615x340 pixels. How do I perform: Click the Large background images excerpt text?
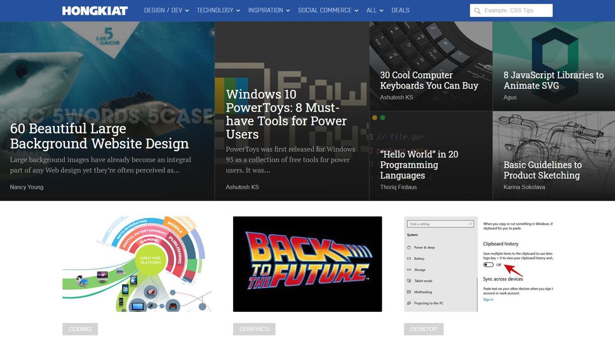100,165
